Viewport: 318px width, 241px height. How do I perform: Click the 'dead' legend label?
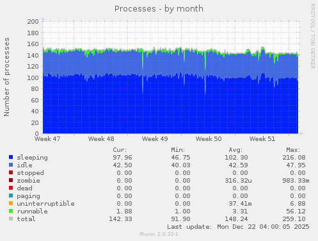[x=25, y=188]
